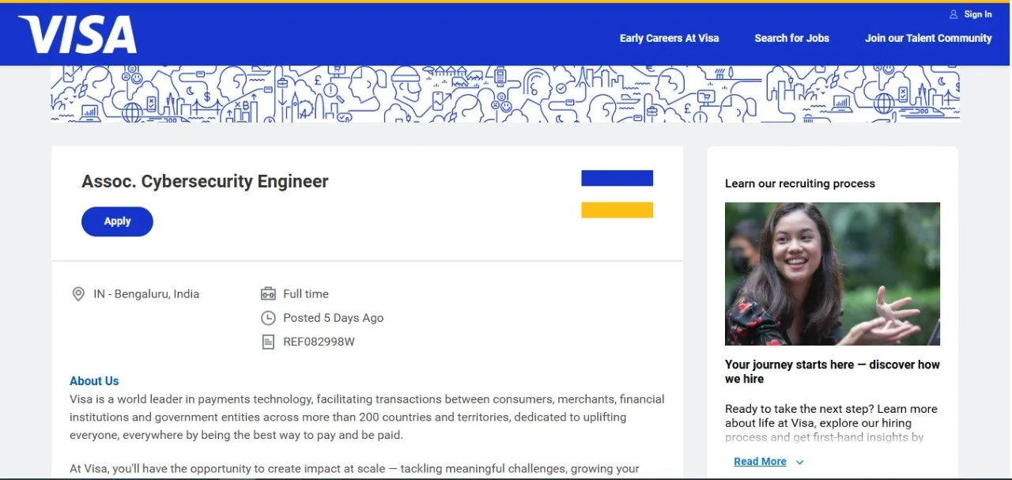Apply for the Cybersecurity Engineer job
1012x480 pixels.
tap(117, 221)
